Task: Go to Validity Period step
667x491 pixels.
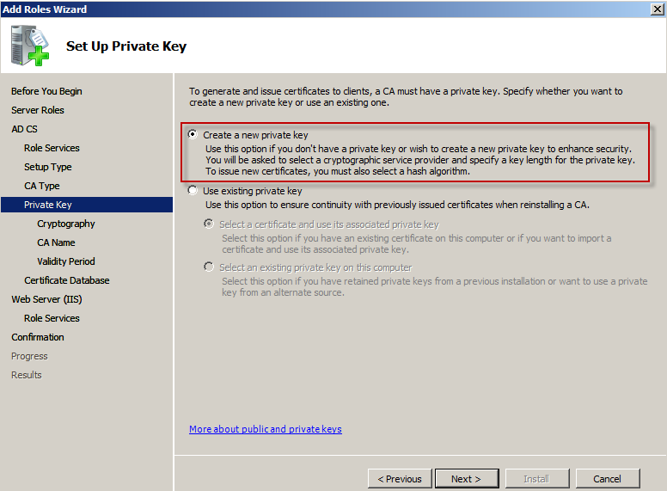Action: (x=66, y=261)
